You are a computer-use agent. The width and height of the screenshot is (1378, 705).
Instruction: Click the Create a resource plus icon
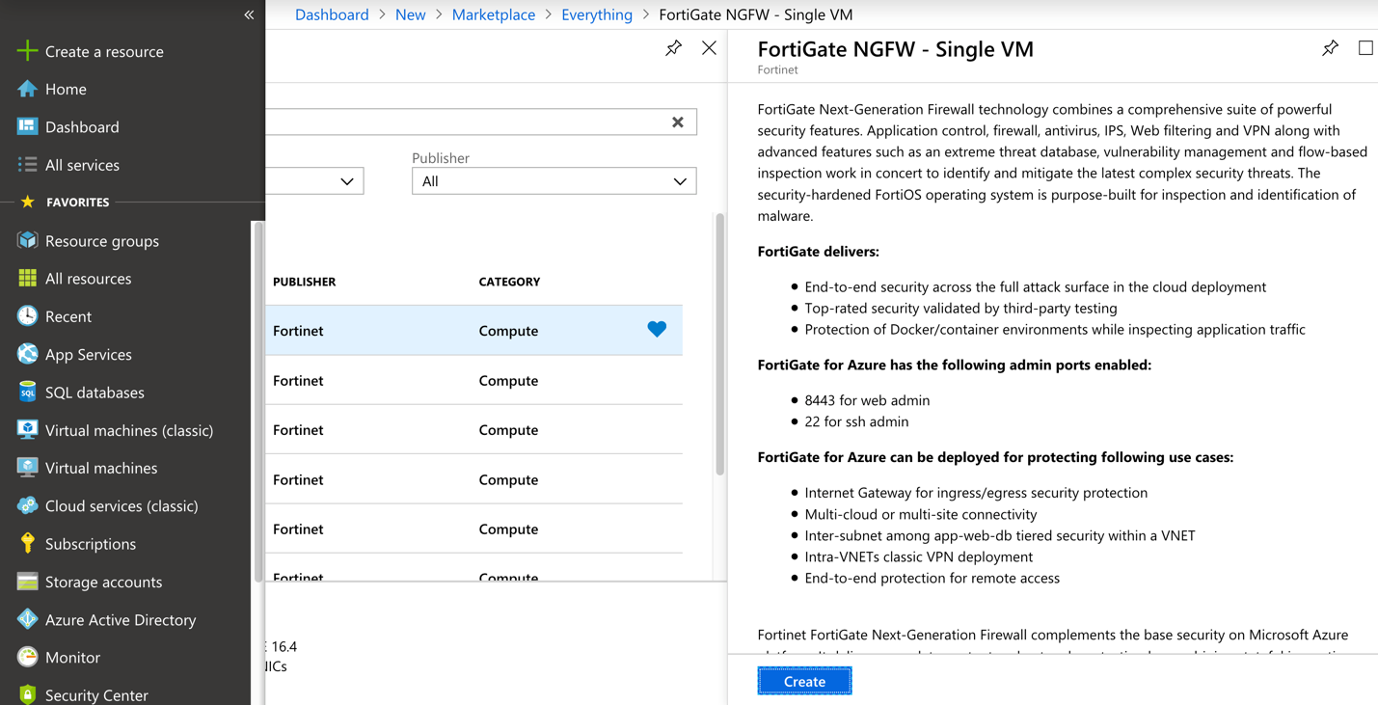coord(27,51)
